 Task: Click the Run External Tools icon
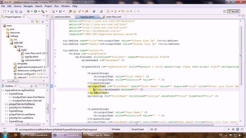click(x=43, y=11)
